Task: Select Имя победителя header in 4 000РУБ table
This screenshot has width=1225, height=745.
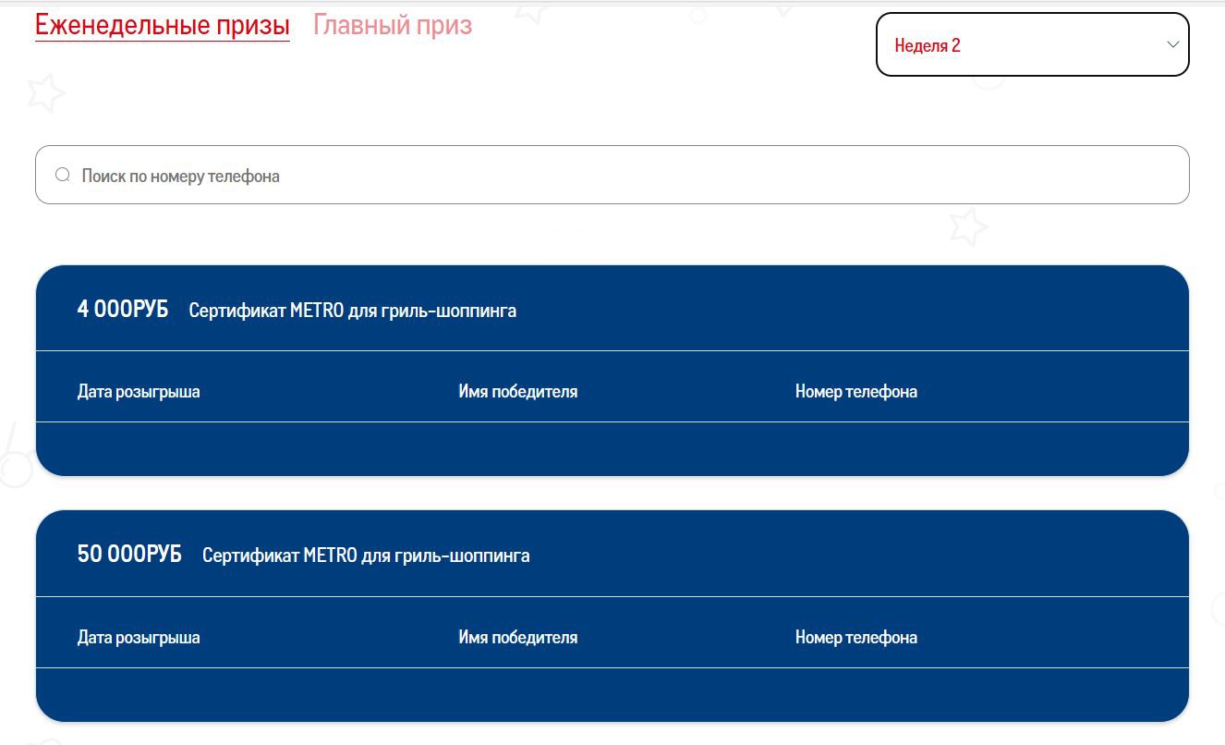Action: pos(517,391)
